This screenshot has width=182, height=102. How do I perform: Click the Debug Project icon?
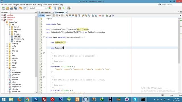(69, 8)
